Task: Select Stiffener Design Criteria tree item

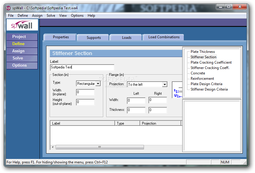Action: [x=209, y=89]
